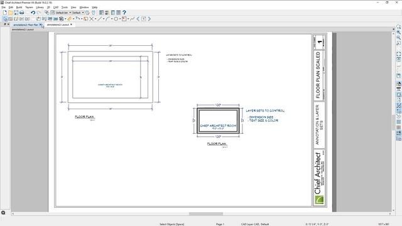The height and width of the screenshot is (226, 402).
Task: Click the large floor plan FLOOR PLAN title
Action: [85, 117]
